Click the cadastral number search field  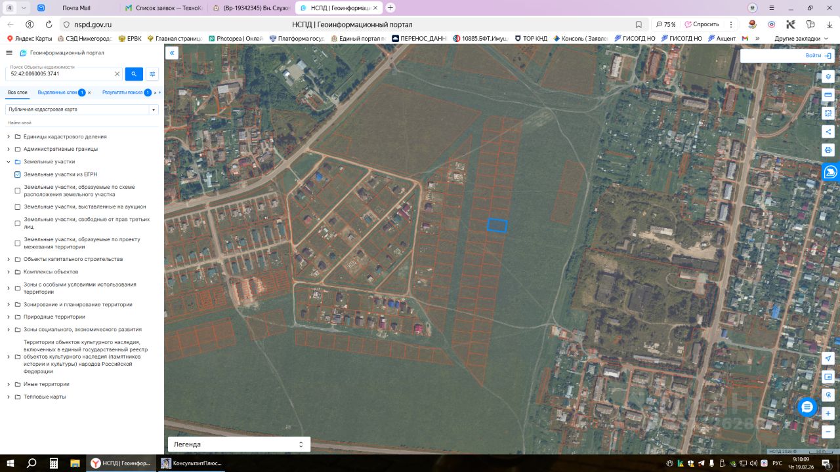click(x=60, y=74)
